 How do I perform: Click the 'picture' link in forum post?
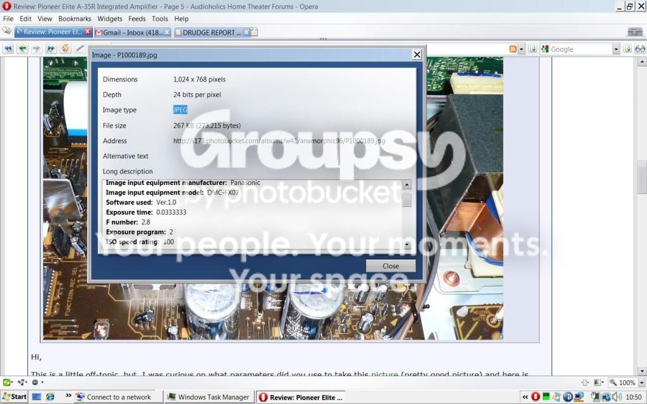pyautogui.click(x=385, y=374)
